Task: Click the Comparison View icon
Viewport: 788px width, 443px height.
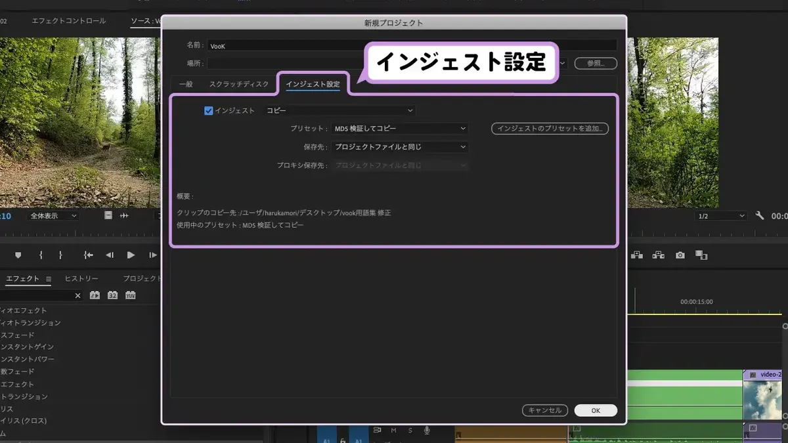Action: [701, 255]
